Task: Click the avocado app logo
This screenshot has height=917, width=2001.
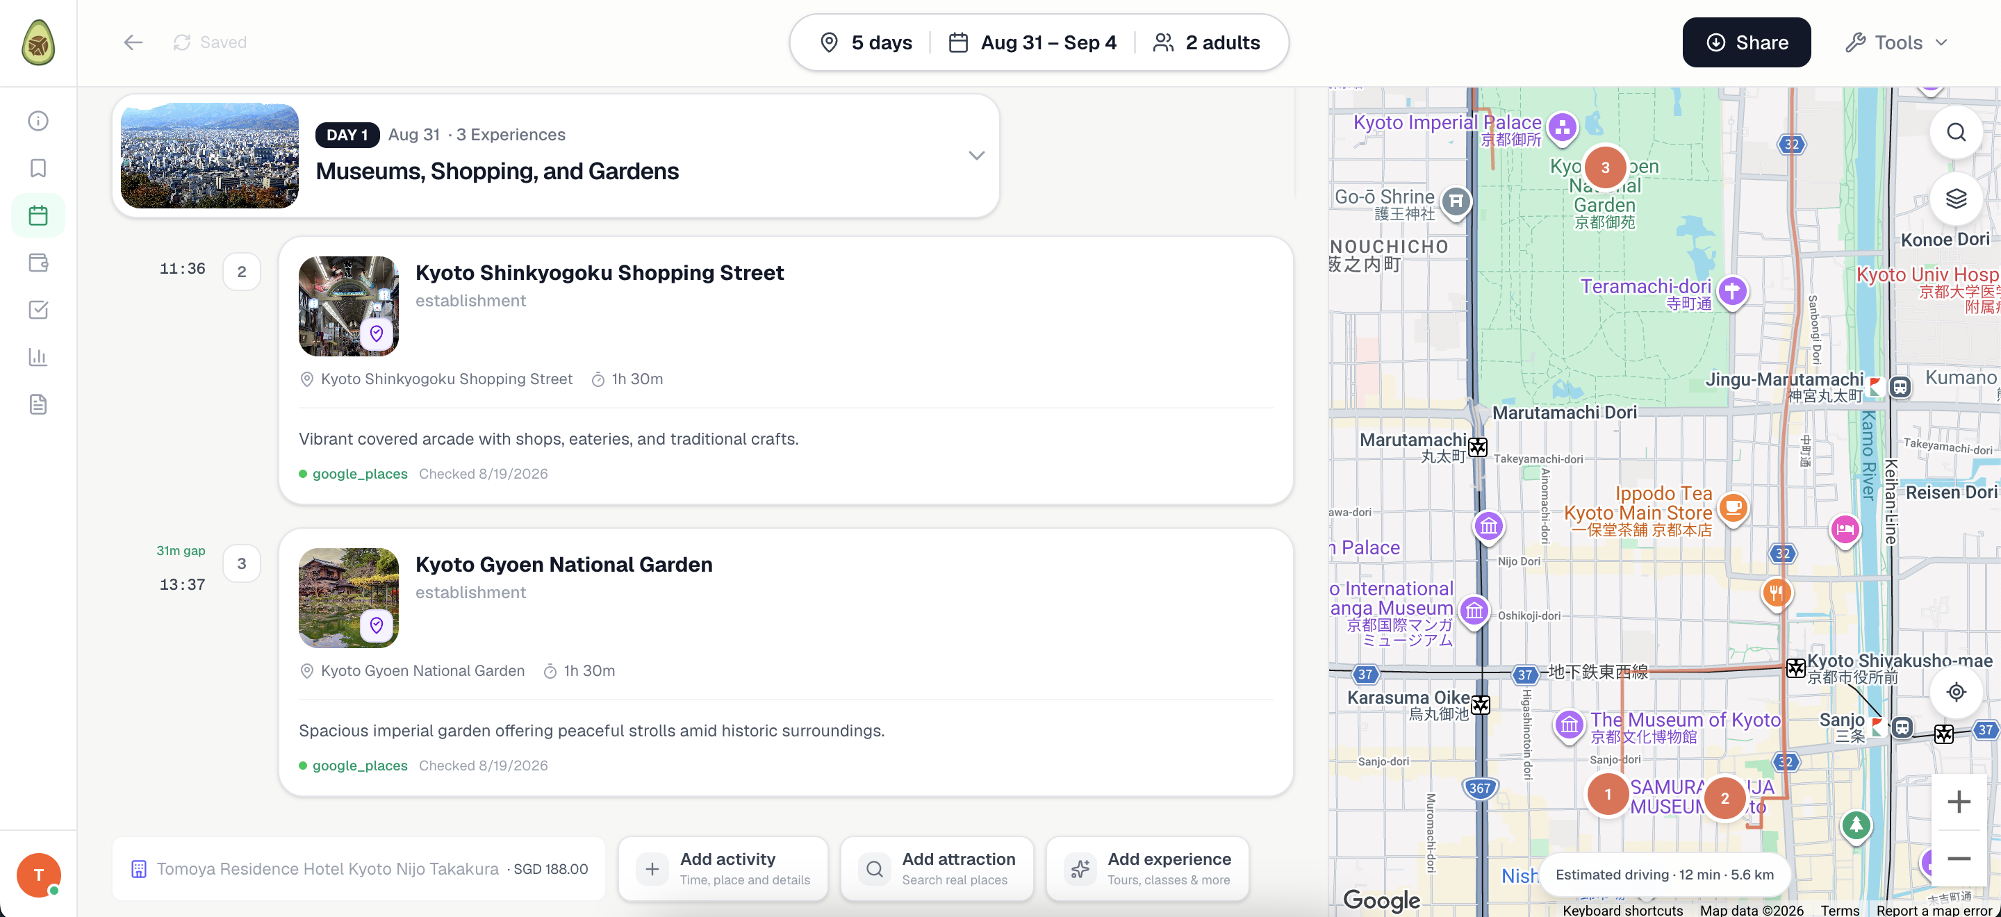Action: coord(38,42)
